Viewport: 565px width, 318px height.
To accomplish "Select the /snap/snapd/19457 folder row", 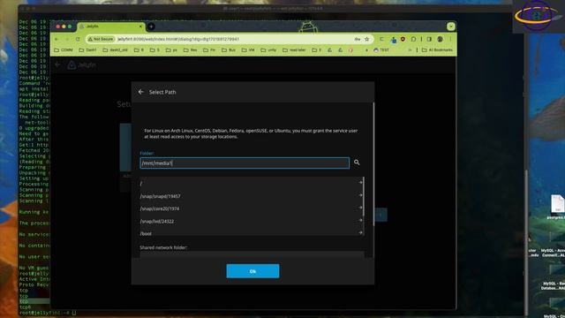I will (x=251, y=196).
